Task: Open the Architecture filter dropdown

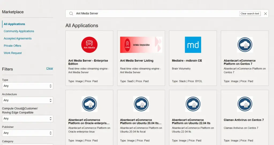Action: (28, 100)
